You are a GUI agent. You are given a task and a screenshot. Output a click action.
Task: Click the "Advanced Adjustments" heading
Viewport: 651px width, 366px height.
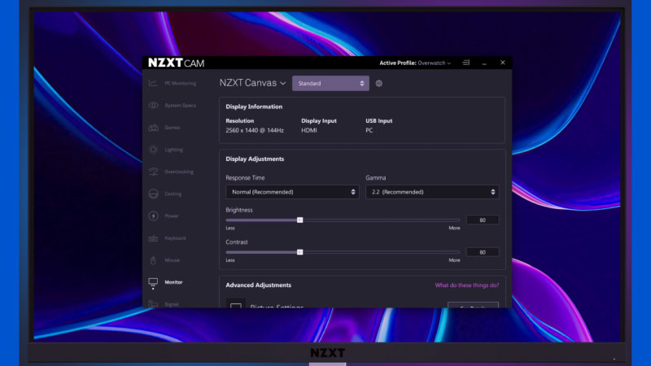258,285
